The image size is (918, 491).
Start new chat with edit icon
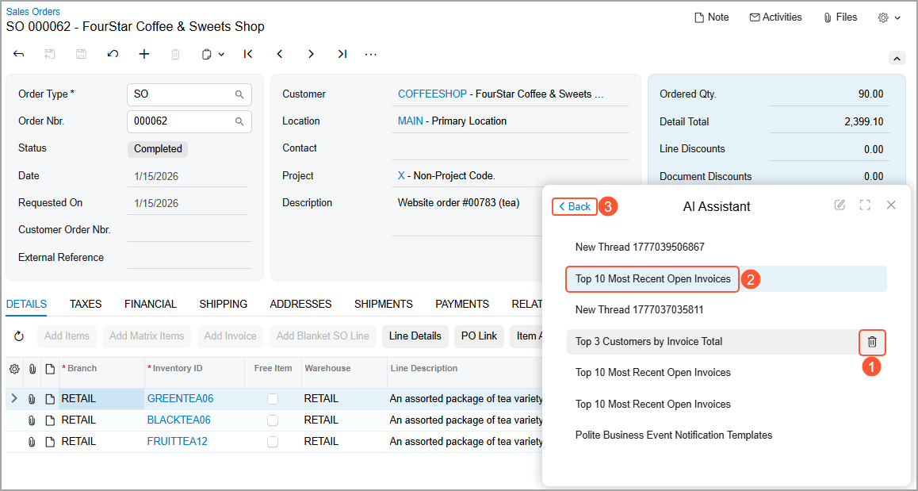[x=840, y=205]
